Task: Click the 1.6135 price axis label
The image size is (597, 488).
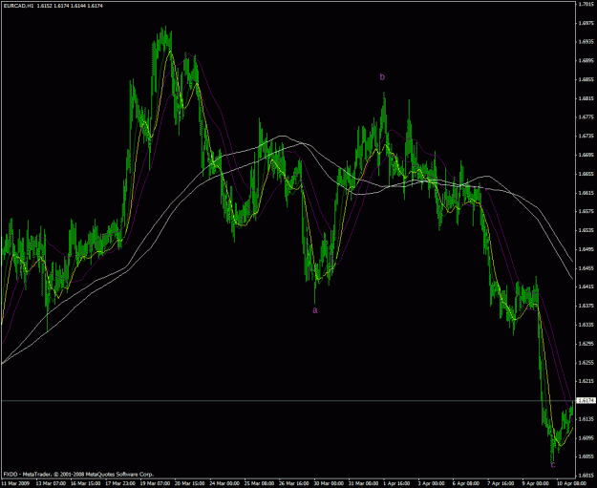Action: (586, 419)
